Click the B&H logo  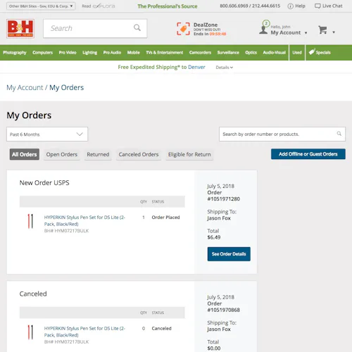click(x=20, y=28)
